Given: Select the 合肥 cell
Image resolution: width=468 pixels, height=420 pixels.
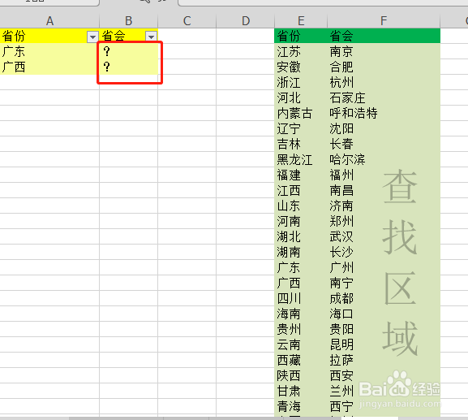Looking at the screenshot, I should pos(384,67).
